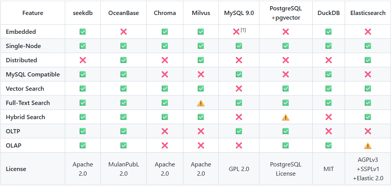The height and width of the screenshot is (186, 391).
Task: Click the MIT license cell for DuckDB
Action: pos(328,169)
